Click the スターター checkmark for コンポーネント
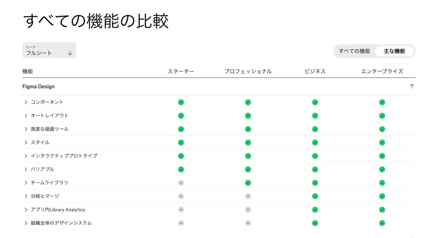Viewport: 438px width, 238px height. pyautogui.click(x=181, y=102)
